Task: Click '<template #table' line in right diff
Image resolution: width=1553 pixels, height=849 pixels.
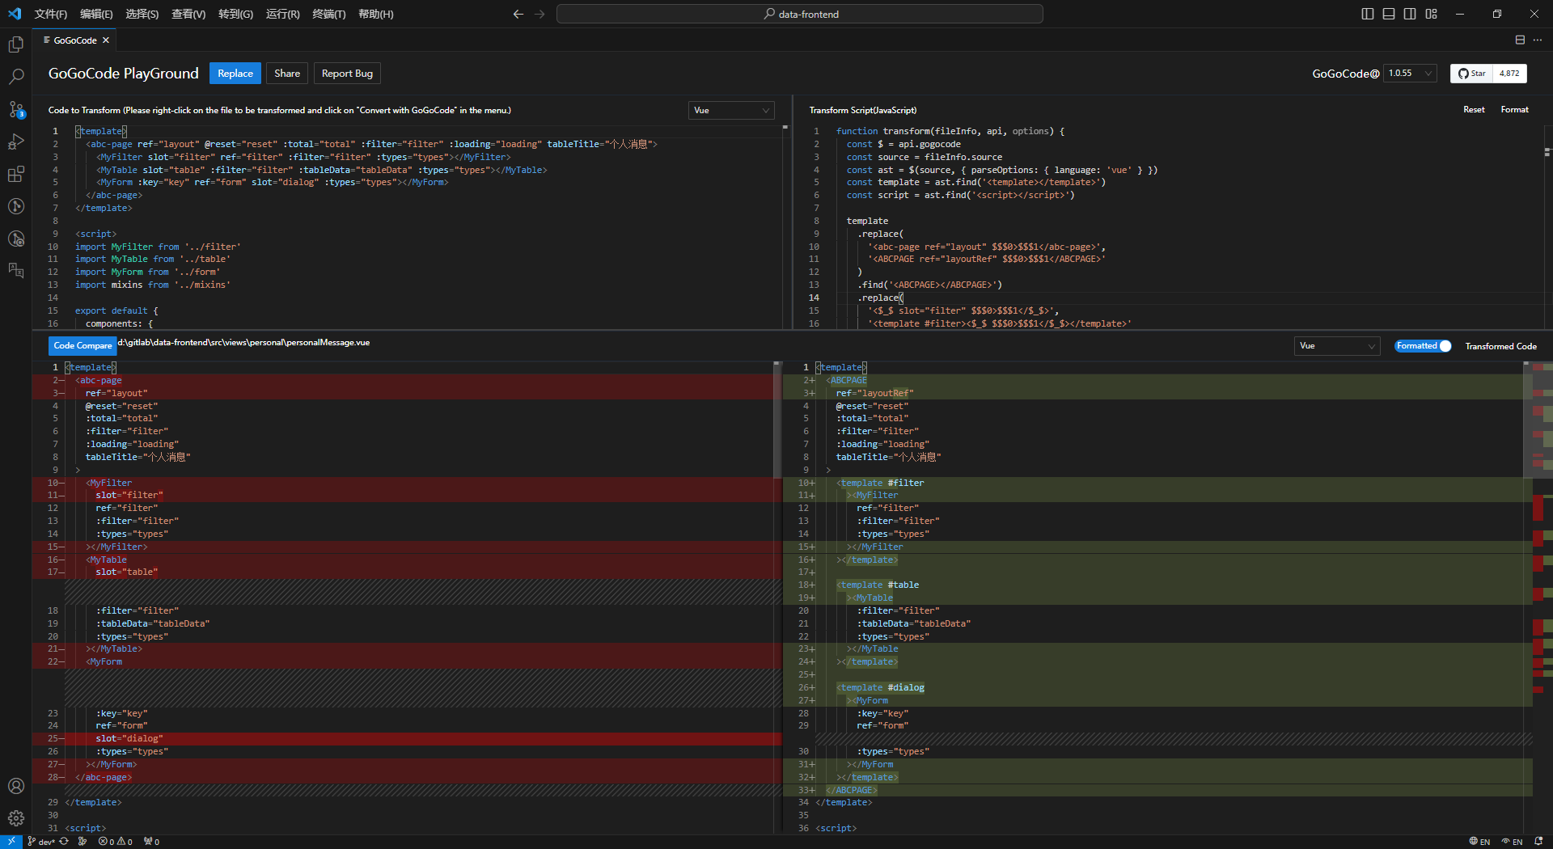Action: [x=878, y=585]
